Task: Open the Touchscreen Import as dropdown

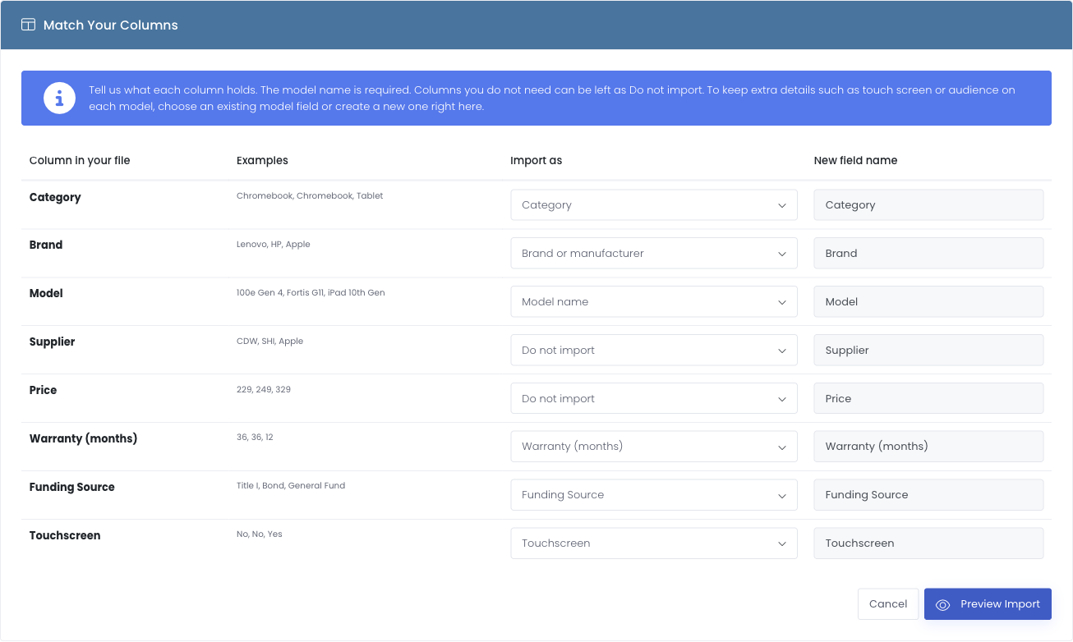Action: click(x=654, y=543)
